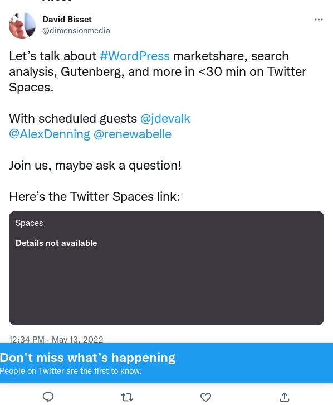Open the @AlexDenning profile mention
The width and height of the screenshot is (333, 405).
point(50,134)
